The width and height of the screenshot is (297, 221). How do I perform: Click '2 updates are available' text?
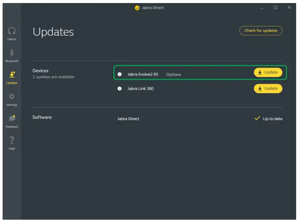coord(53,77)
